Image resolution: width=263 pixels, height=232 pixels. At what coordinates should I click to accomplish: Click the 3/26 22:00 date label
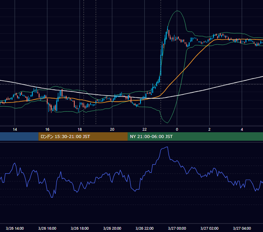point(144,228)
